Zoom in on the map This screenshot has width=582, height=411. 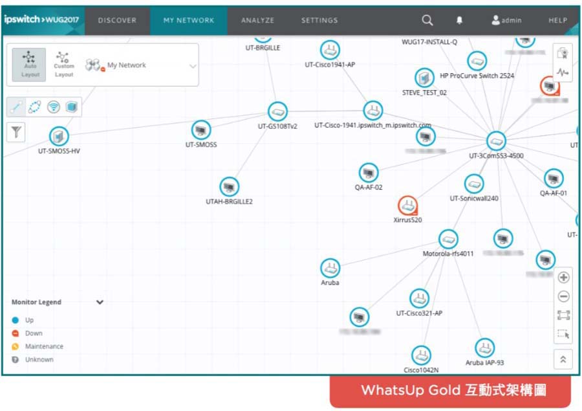pyautogui.click(x=563, y=277)
